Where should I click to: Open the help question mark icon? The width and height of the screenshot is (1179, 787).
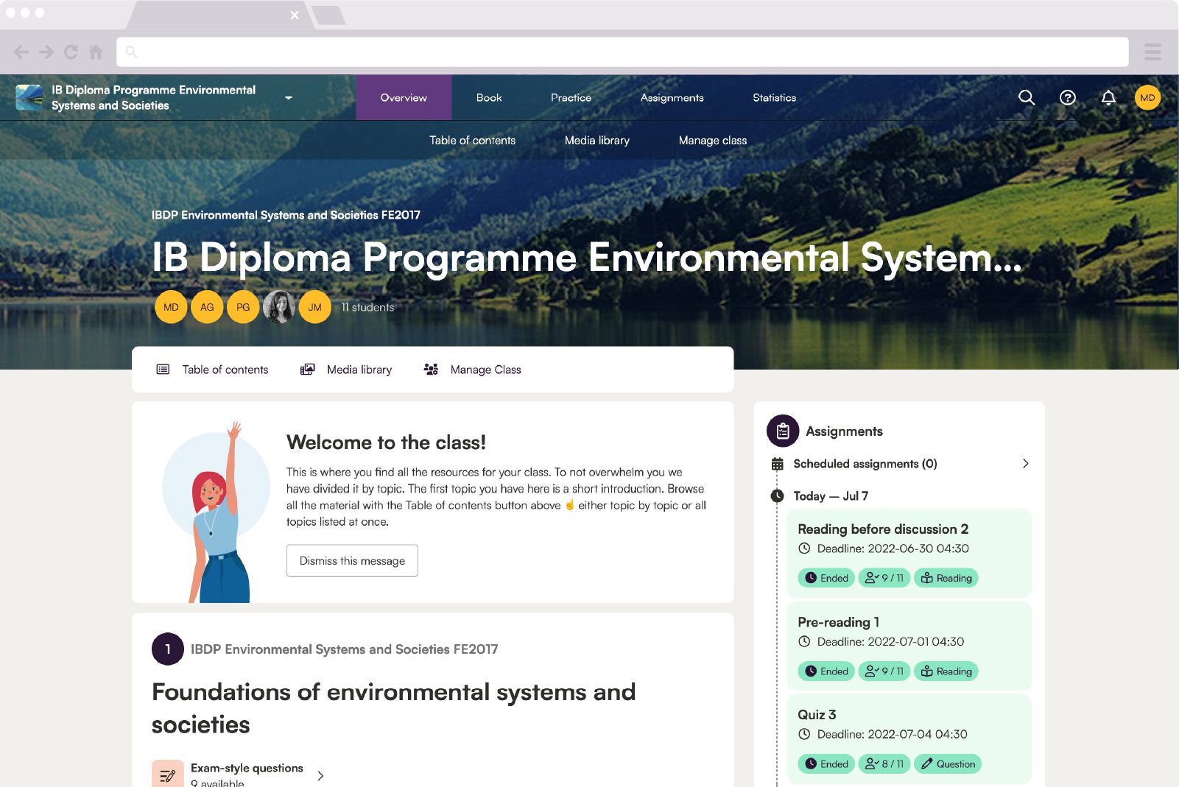pyautogui.click(x=1068, y=97)
